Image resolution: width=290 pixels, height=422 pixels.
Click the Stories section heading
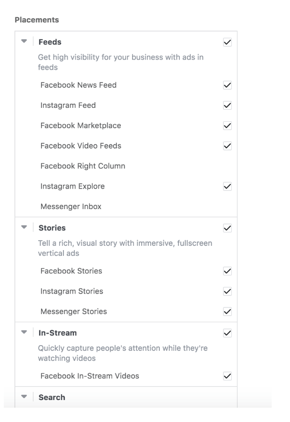pos(52,228)
